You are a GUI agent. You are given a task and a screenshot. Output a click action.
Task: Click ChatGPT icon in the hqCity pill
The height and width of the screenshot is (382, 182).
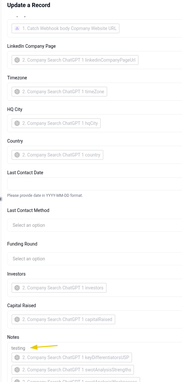click(17, 123)
